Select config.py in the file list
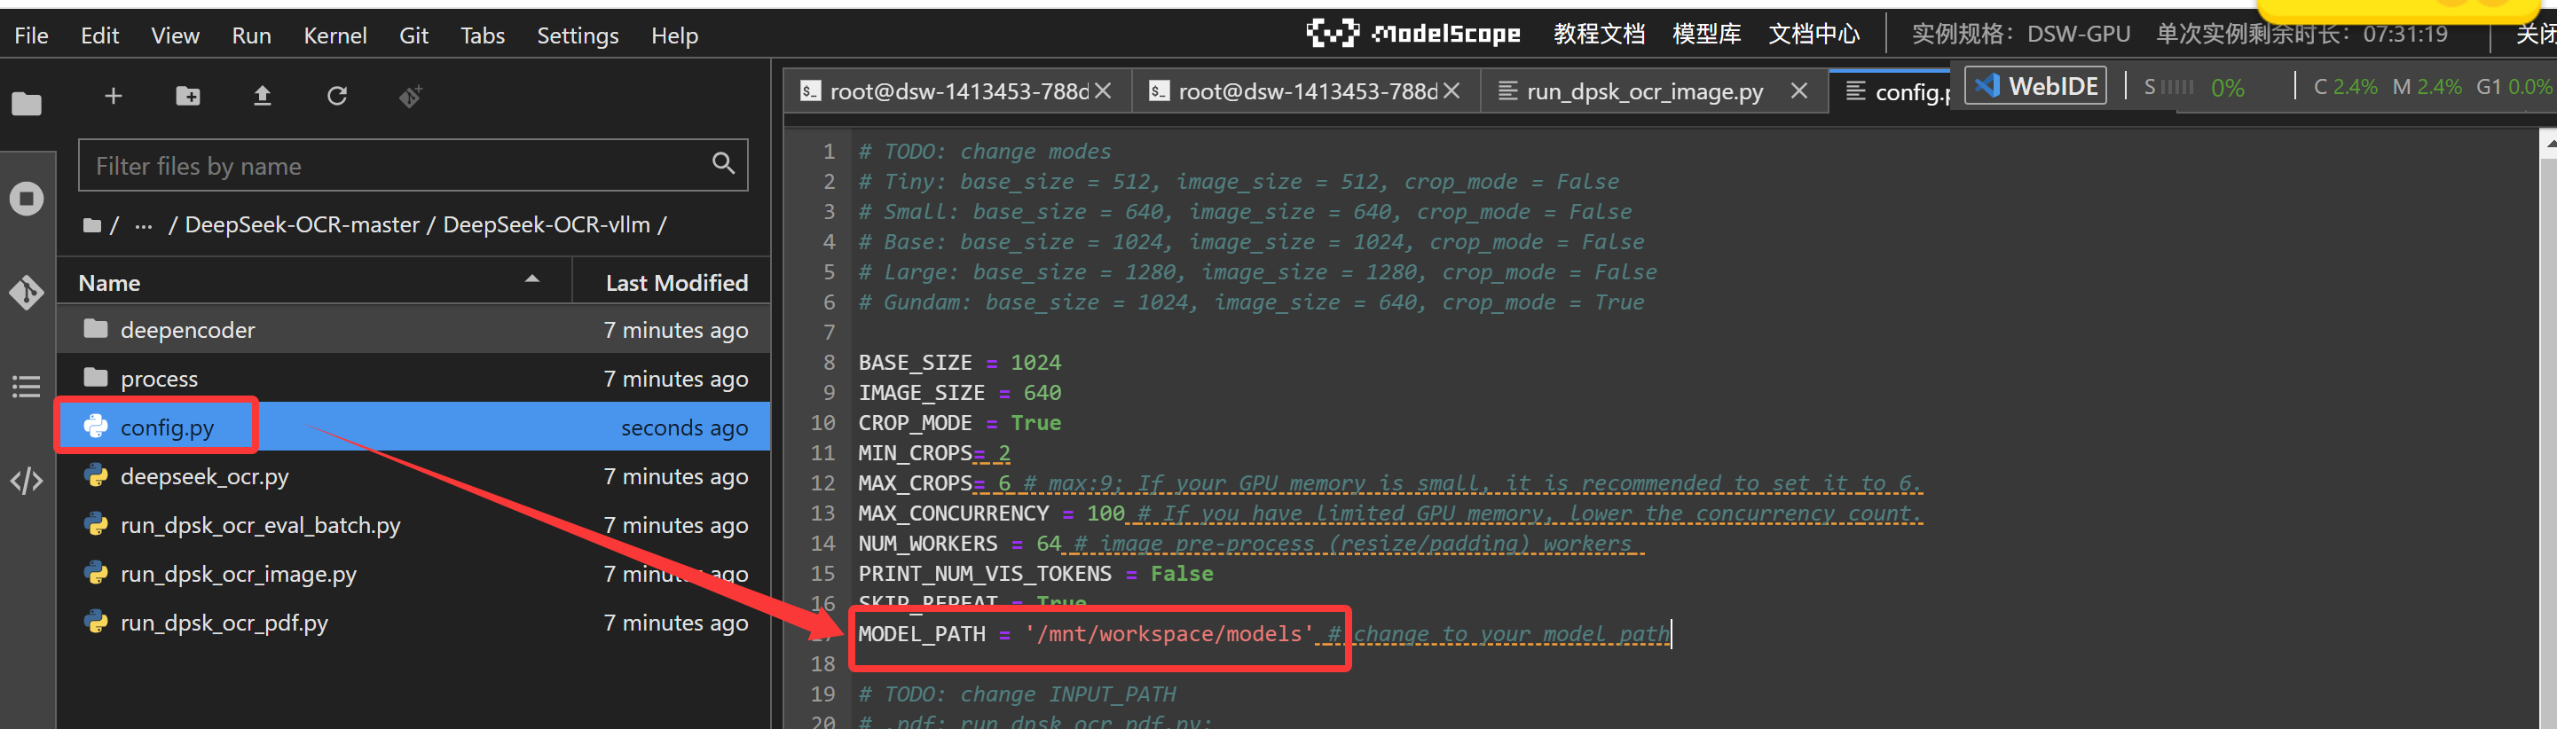Image resolution: width=2557 pixels, height=729 pixels. [413, 427]
